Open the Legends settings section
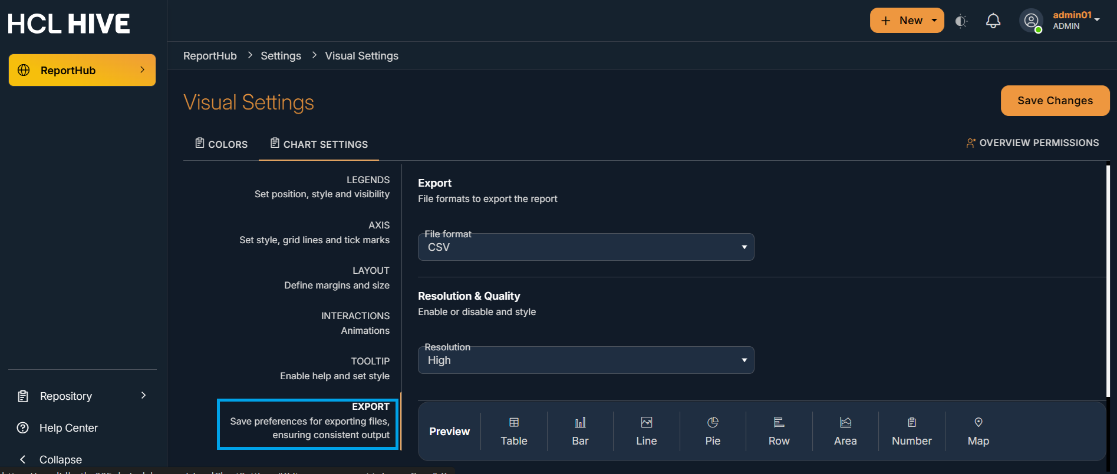 [322, 187]
